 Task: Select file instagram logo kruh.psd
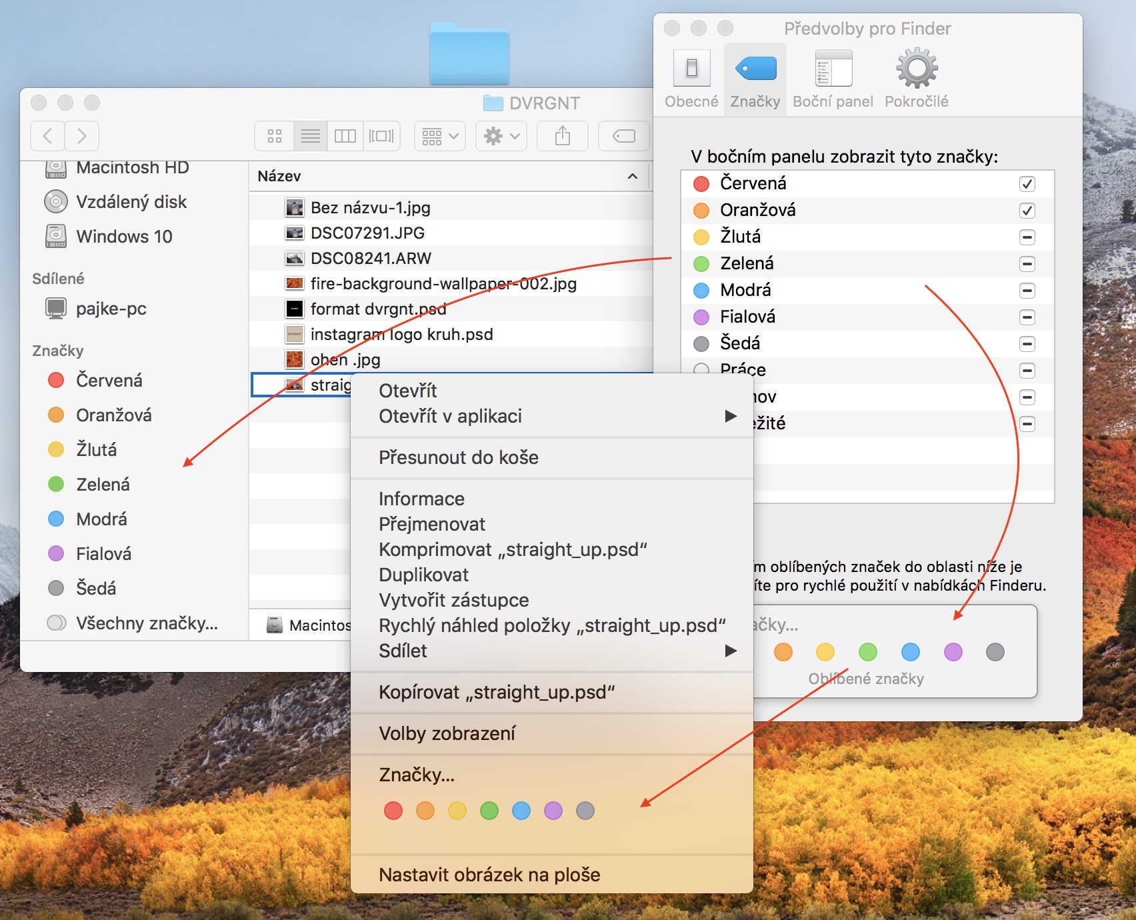[401, 334]
